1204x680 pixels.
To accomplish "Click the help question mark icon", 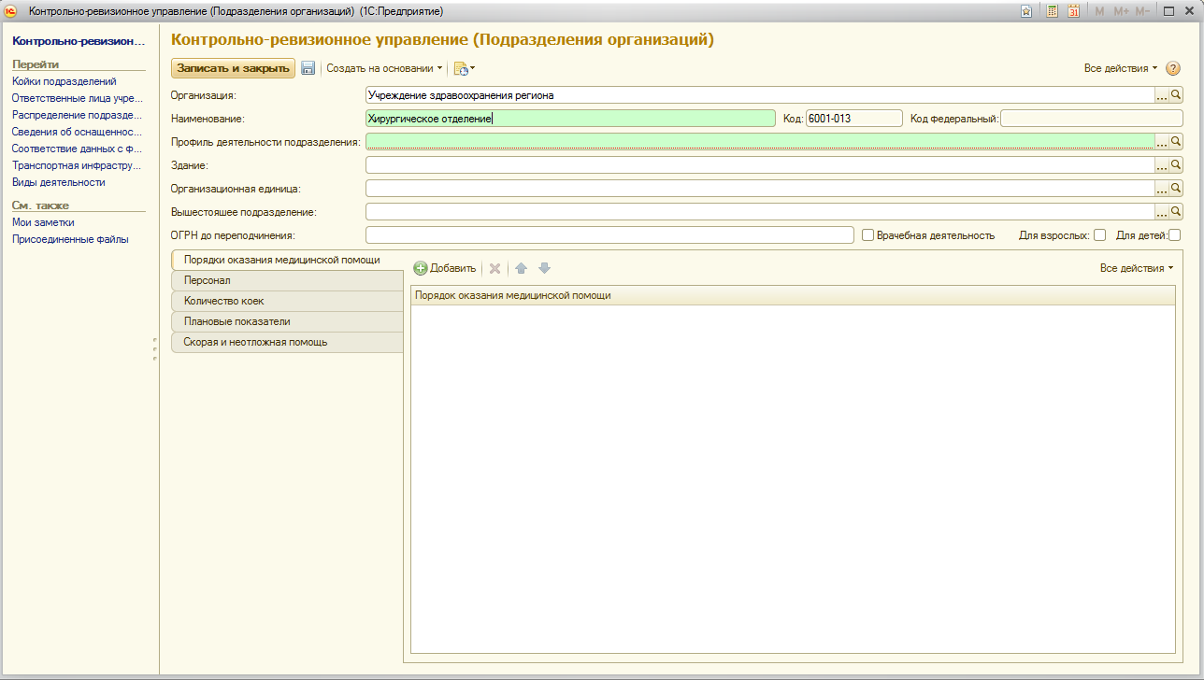I will pyautogui.click(x=1173, y=68).
